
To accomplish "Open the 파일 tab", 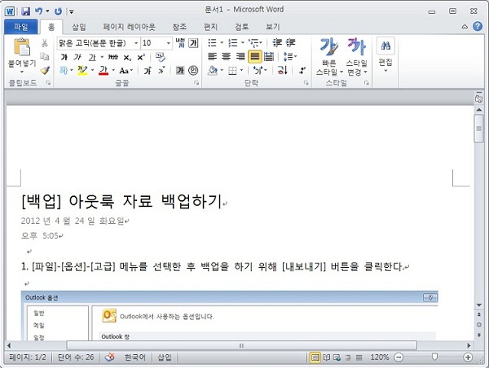I will pyautogui.click(x=21, y=27).
